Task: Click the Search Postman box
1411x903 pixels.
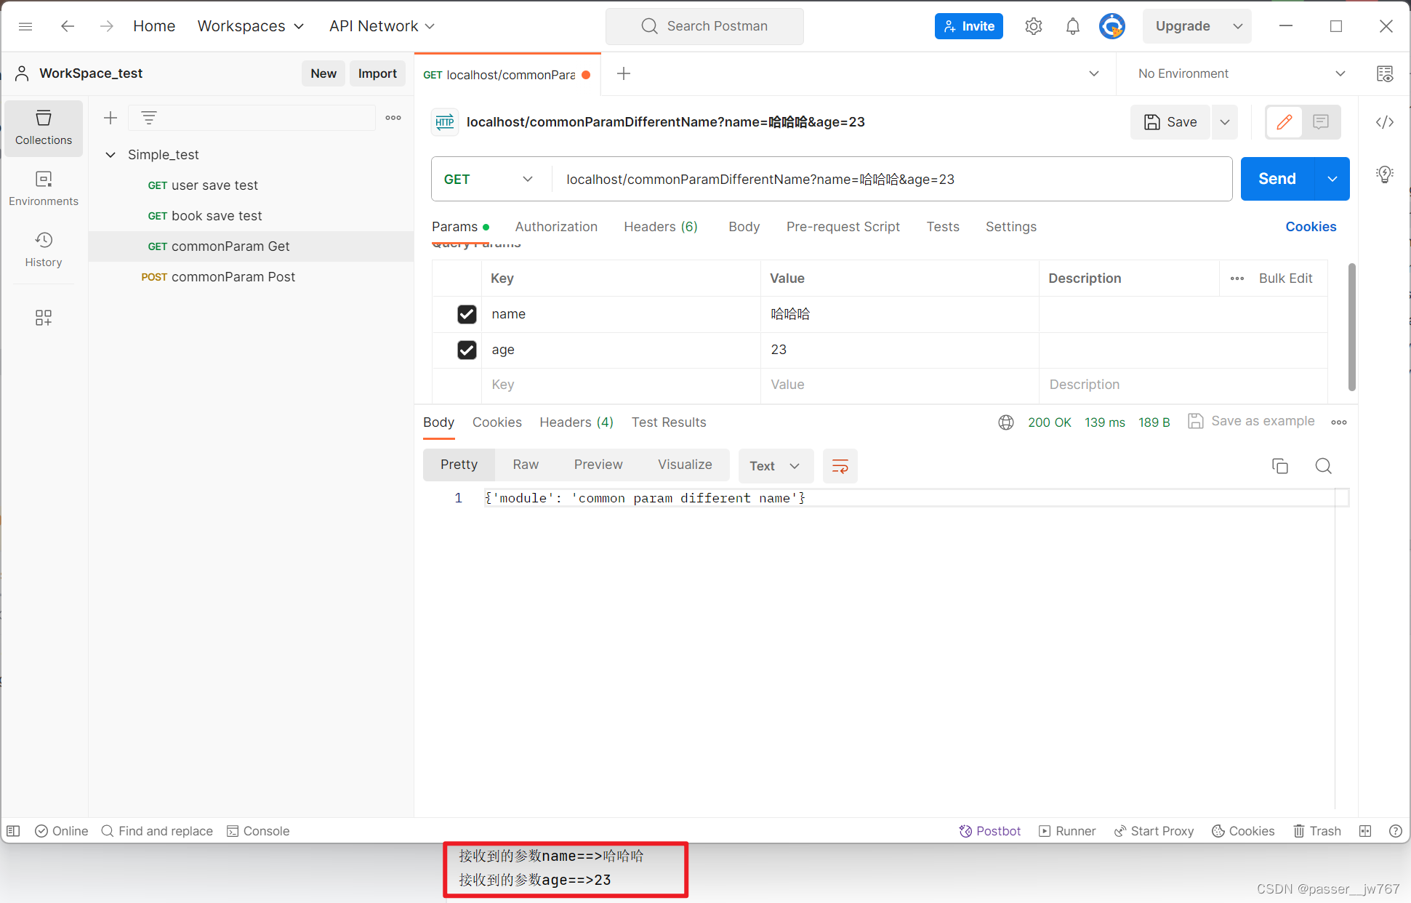Action: 704,26
